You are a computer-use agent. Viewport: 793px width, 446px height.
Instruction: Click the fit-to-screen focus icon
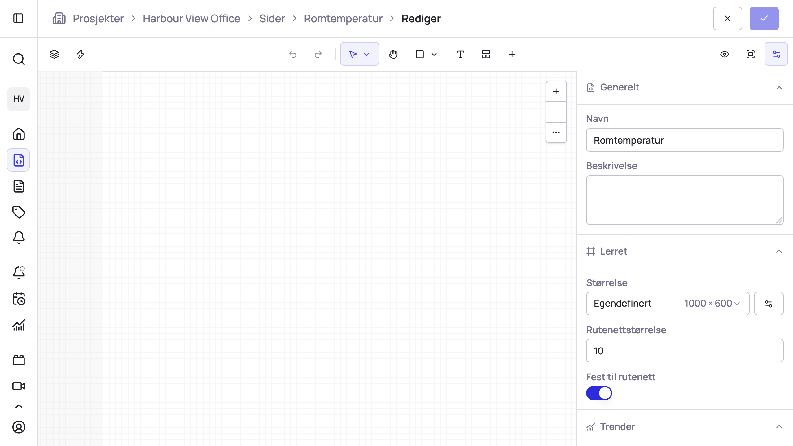click(x=751, y=54)
